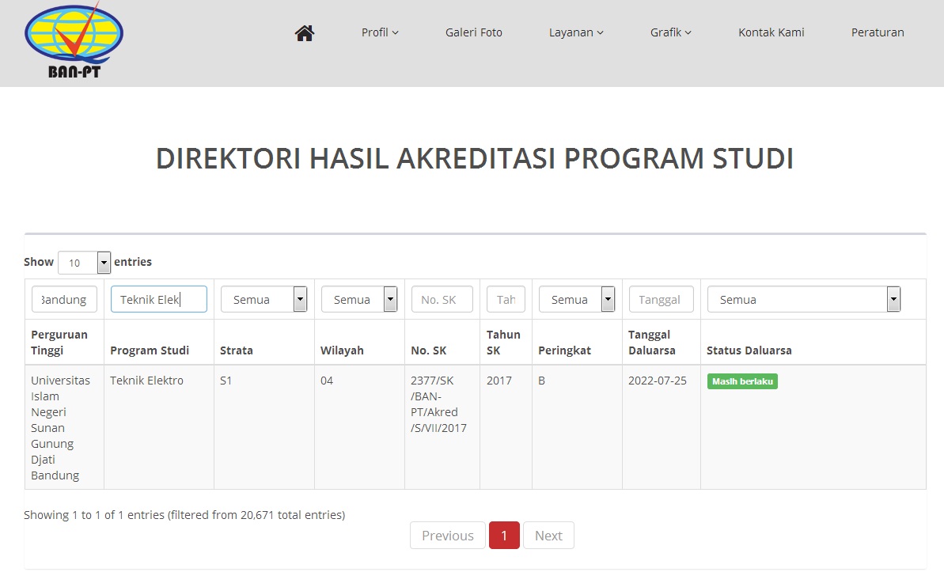
Task: Click the No. SK search field
Action: (442, 299)
